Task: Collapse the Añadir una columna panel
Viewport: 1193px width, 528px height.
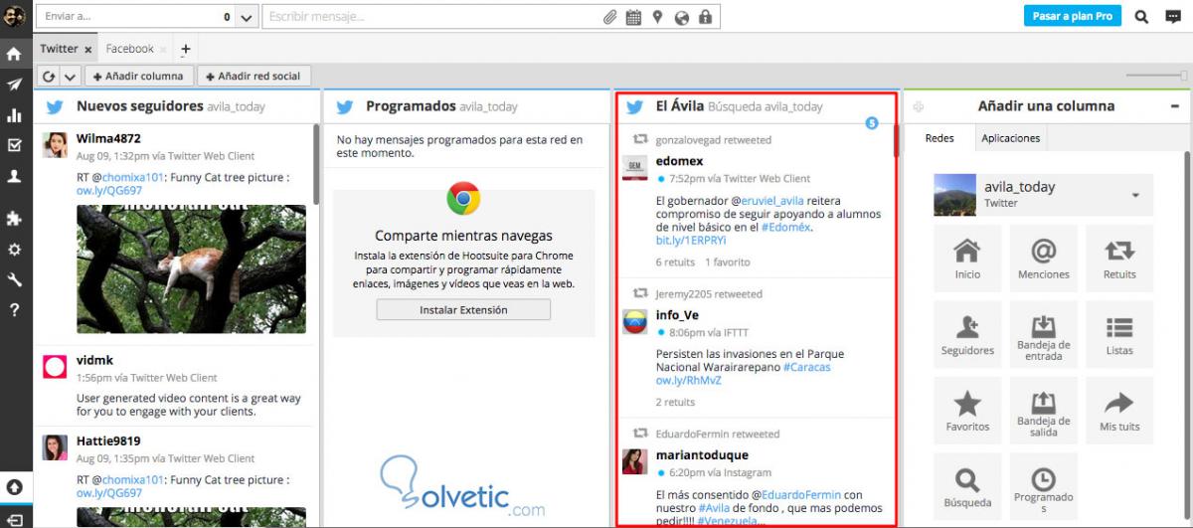Action: (1175, 105)
